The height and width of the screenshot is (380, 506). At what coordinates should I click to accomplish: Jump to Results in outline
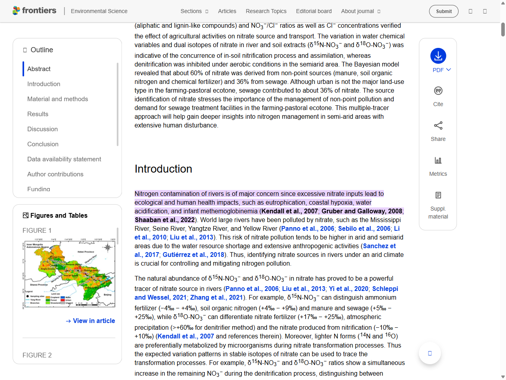pos(38,114)
